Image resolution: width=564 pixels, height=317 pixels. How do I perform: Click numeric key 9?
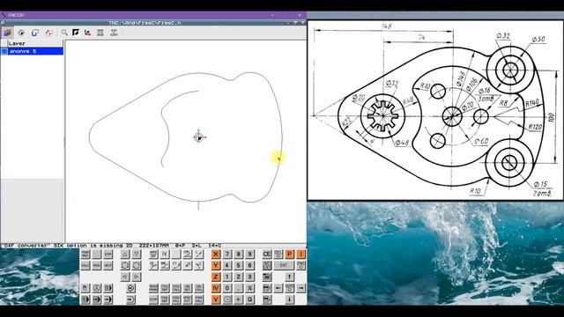[x=249, y=254]
